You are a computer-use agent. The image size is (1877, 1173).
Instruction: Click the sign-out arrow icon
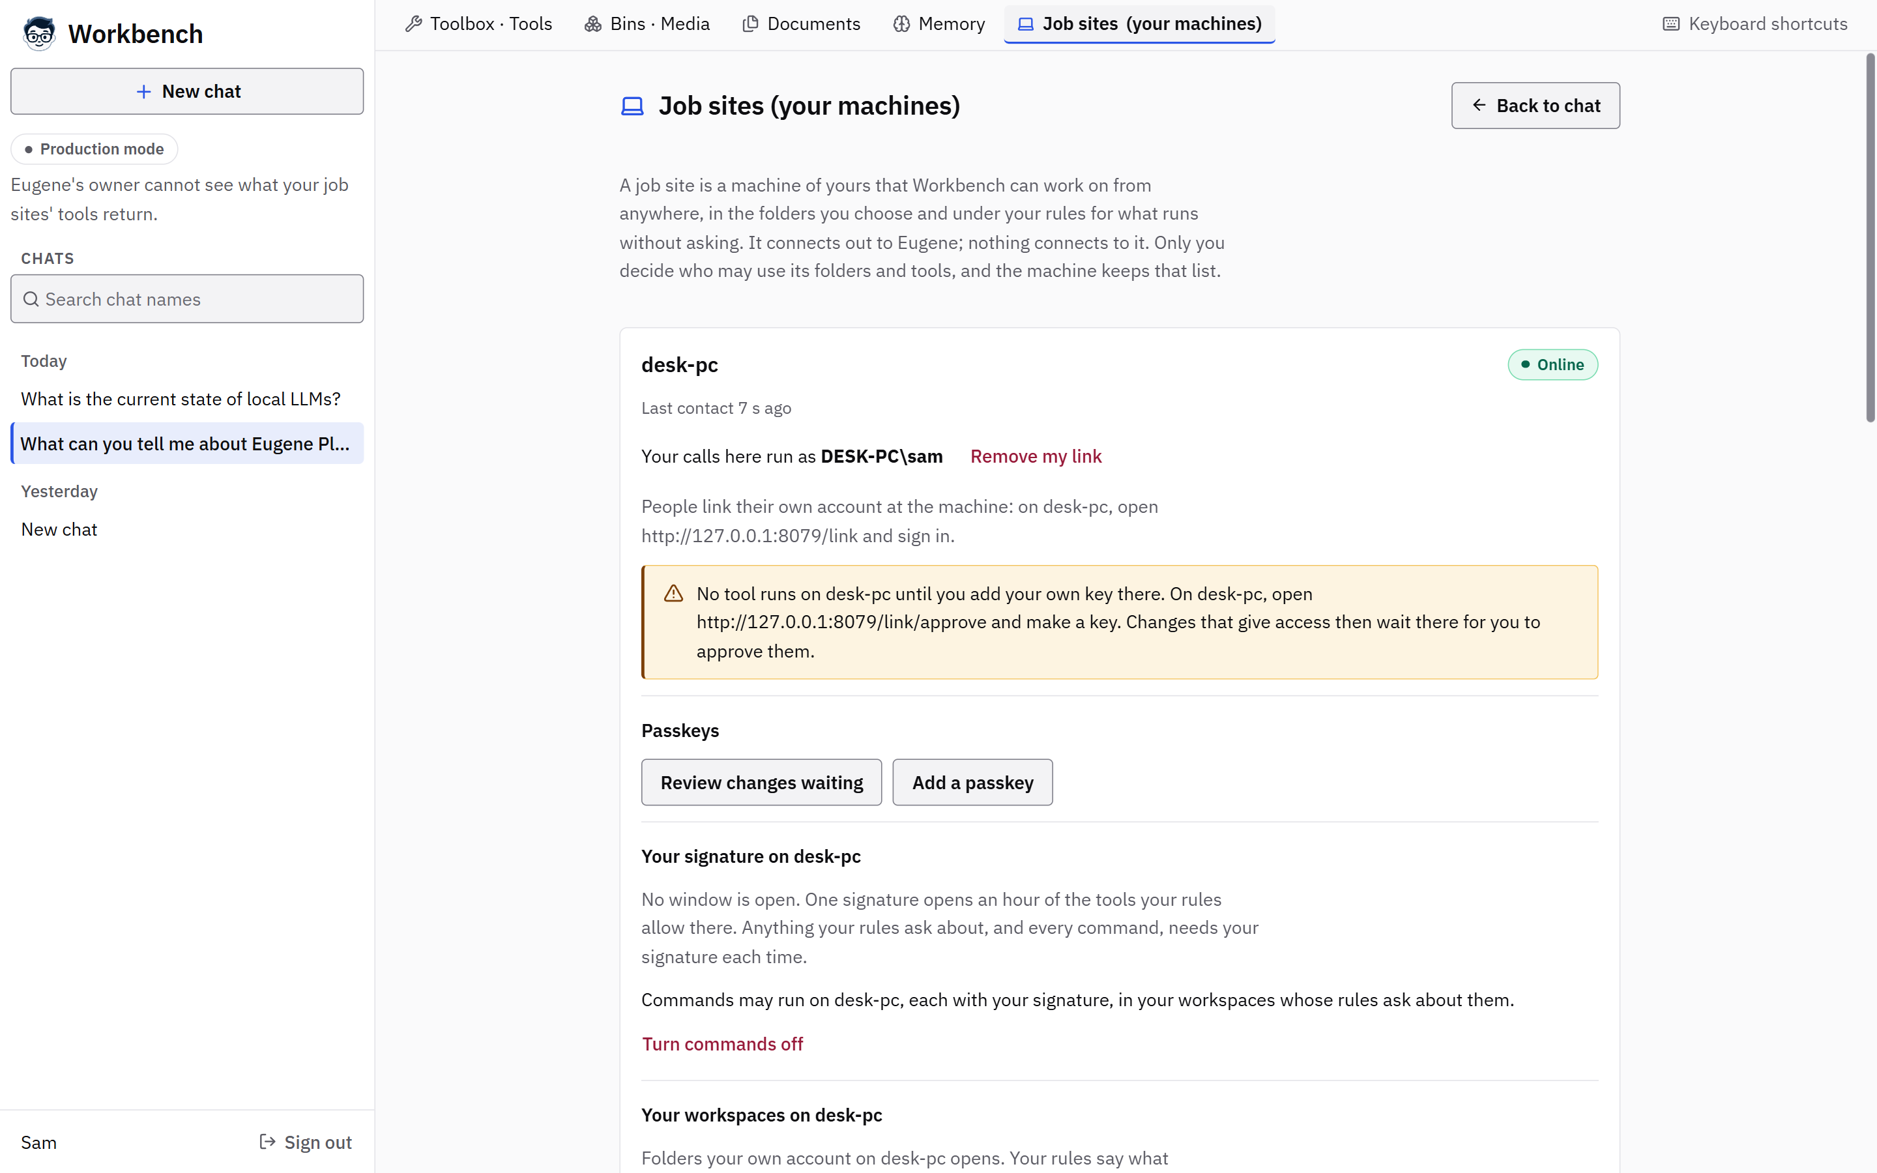pyautogui.click(x=268, y=1141)
